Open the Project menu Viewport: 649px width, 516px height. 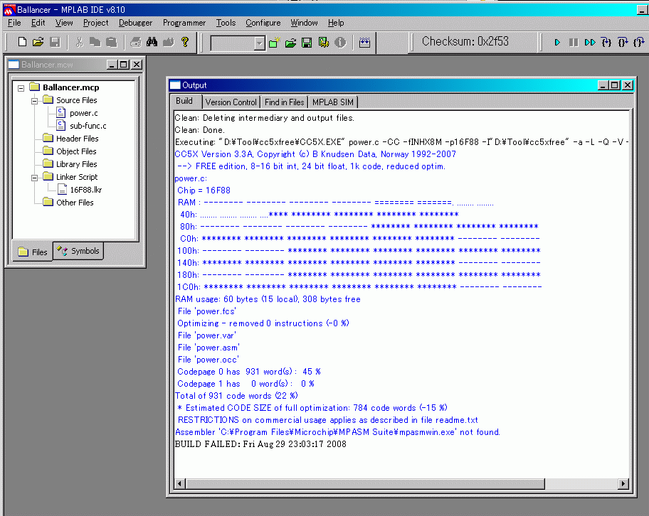click(95, 23)
